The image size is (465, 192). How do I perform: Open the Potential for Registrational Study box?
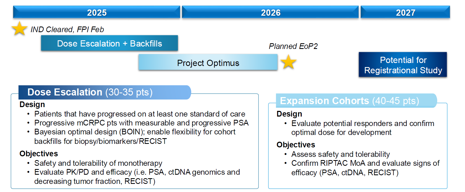[403, 65]
